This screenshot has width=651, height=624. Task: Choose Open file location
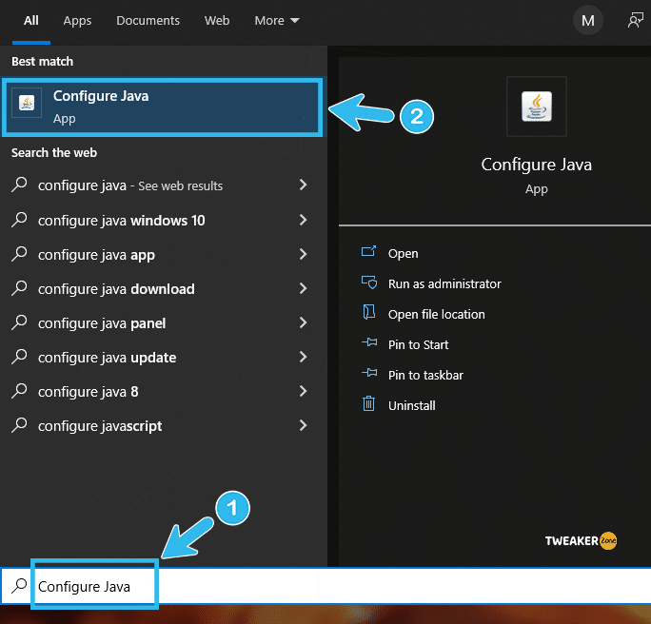436,315
